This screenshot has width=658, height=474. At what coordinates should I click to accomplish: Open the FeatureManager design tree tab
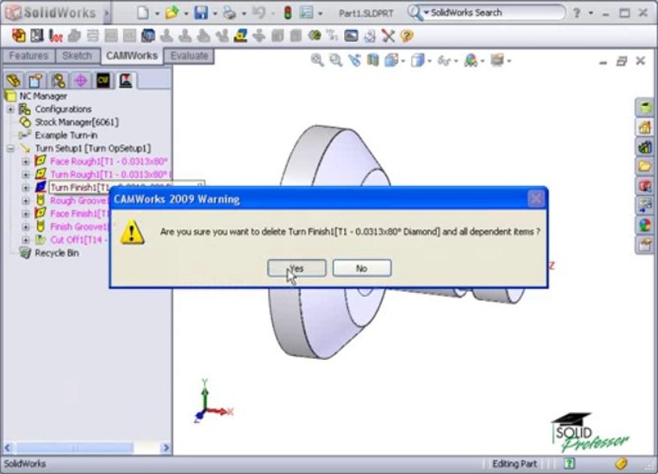13,80
